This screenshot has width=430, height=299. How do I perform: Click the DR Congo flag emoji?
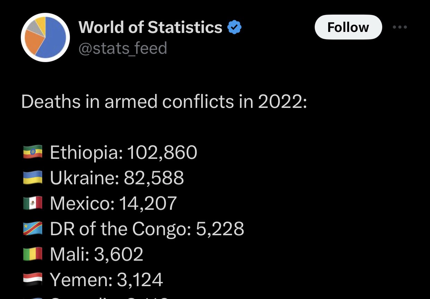point(33,229)
